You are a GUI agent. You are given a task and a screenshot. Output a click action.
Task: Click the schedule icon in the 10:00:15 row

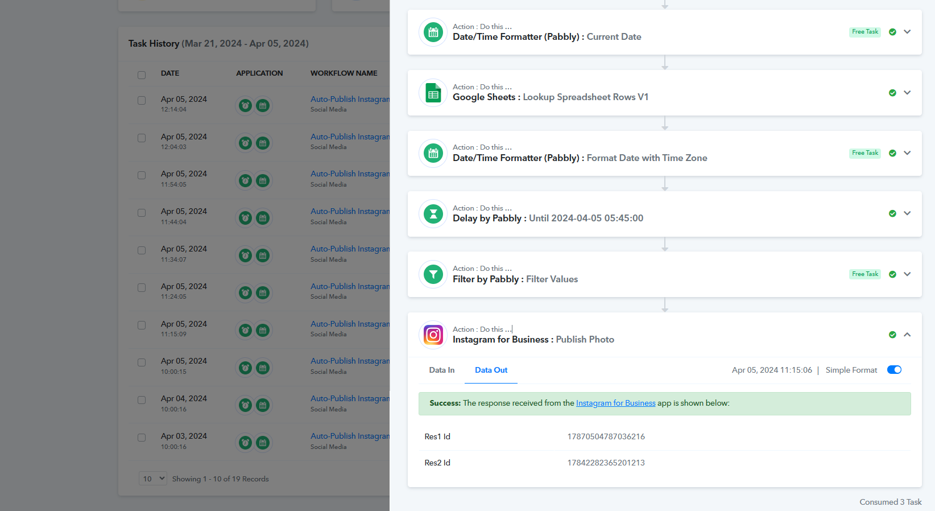tap(245, 368)
